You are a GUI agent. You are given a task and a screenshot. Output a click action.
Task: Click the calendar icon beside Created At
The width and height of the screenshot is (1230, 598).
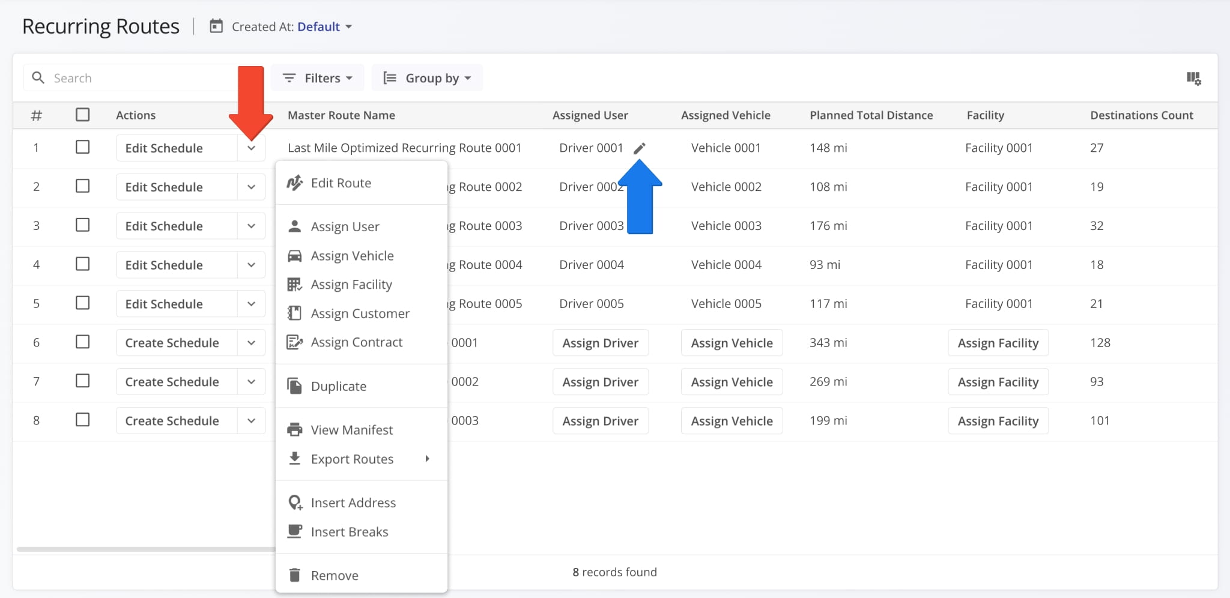(216, 26)
